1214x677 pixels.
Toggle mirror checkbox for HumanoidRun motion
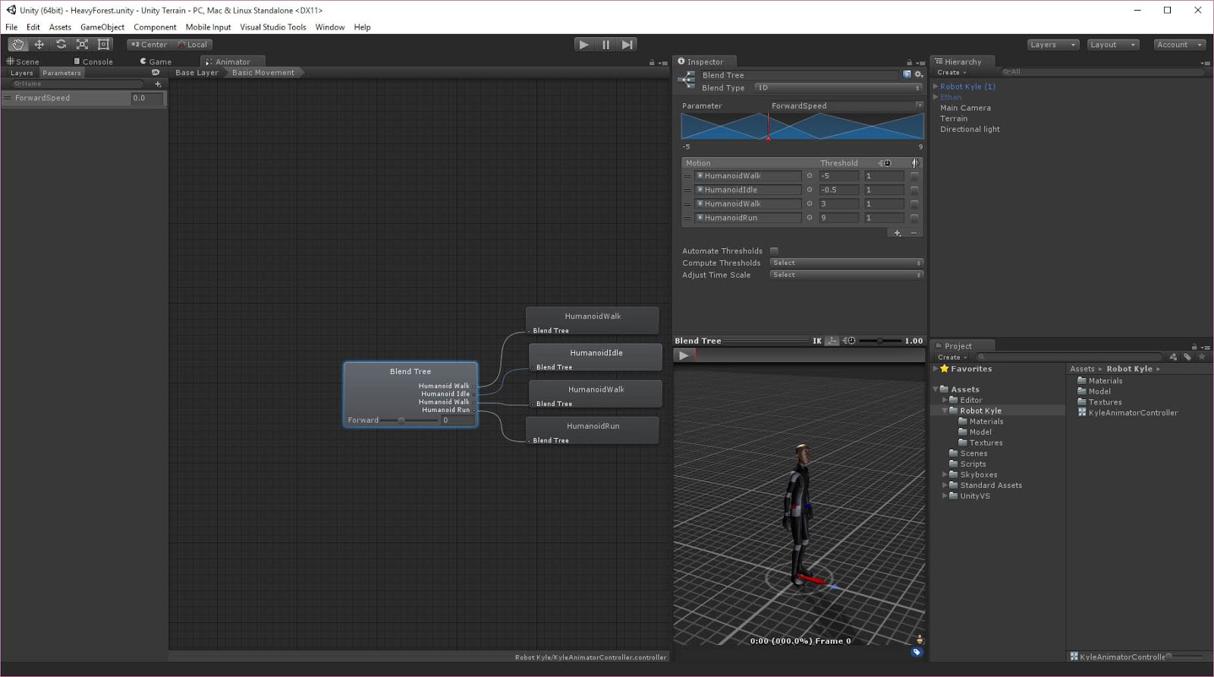tap(914, 218)
